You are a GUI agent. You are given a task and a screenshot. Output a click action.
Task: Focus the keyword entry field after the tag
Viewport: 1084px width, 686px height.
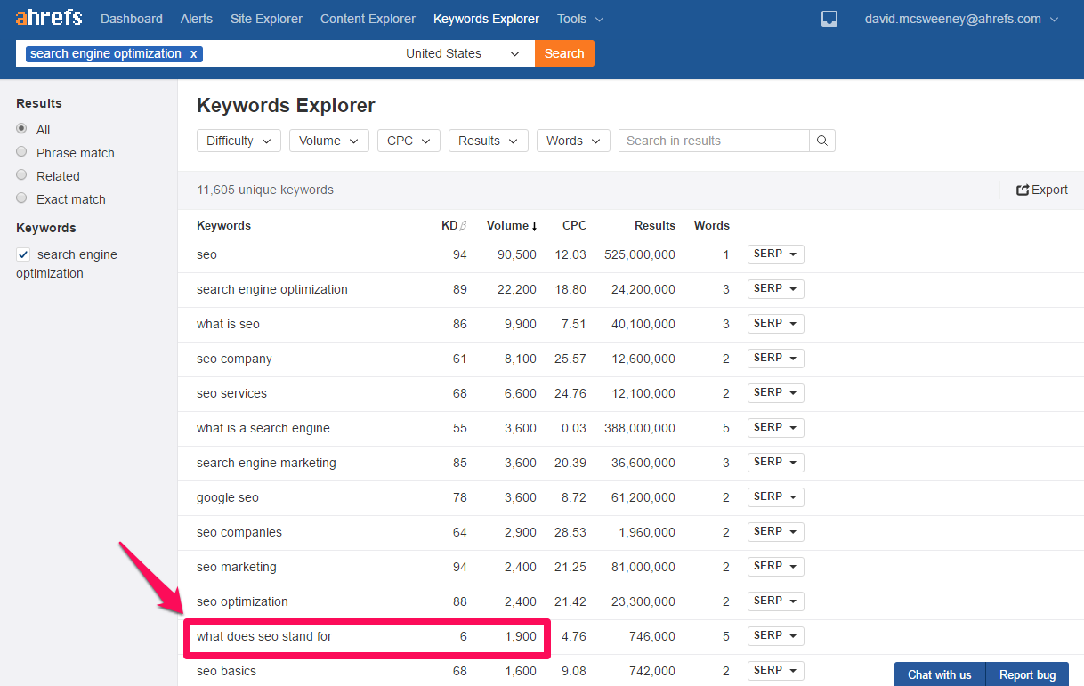300,53
